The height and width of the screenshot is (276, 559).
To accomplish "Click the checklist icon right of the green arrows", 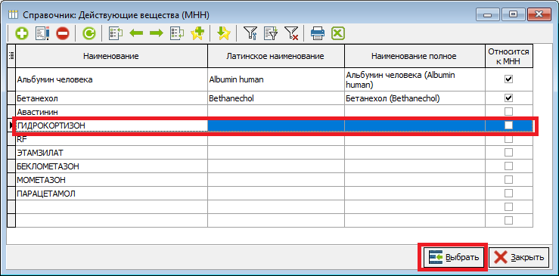I will tap(177, 34).
